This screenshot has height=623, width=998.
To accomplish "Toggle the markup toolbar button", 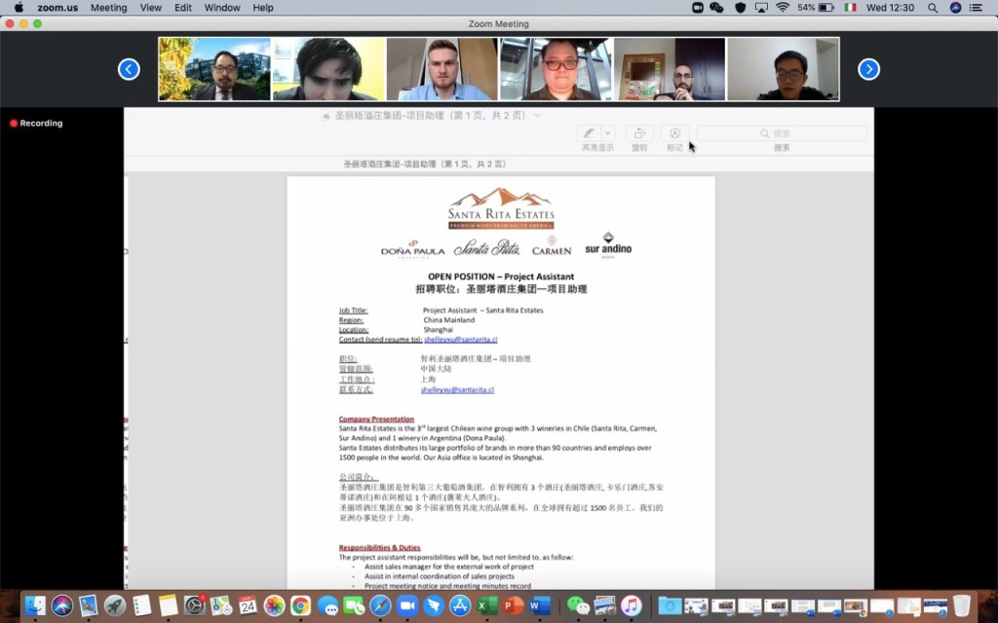I will point(674,133).
